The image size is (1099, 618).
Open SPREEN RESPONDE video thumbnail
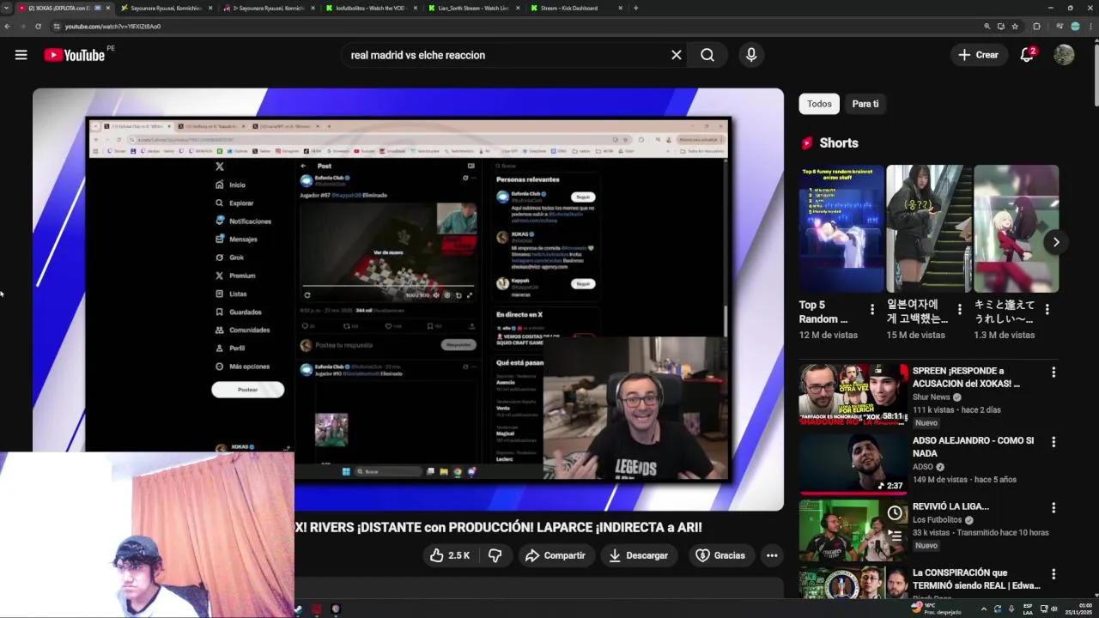tap(853, 394)
